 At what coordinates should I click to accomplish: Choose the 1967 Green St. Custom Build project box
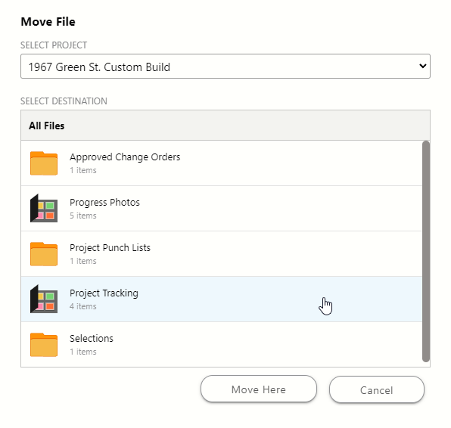pyautogui.click(x=225, y=66)
